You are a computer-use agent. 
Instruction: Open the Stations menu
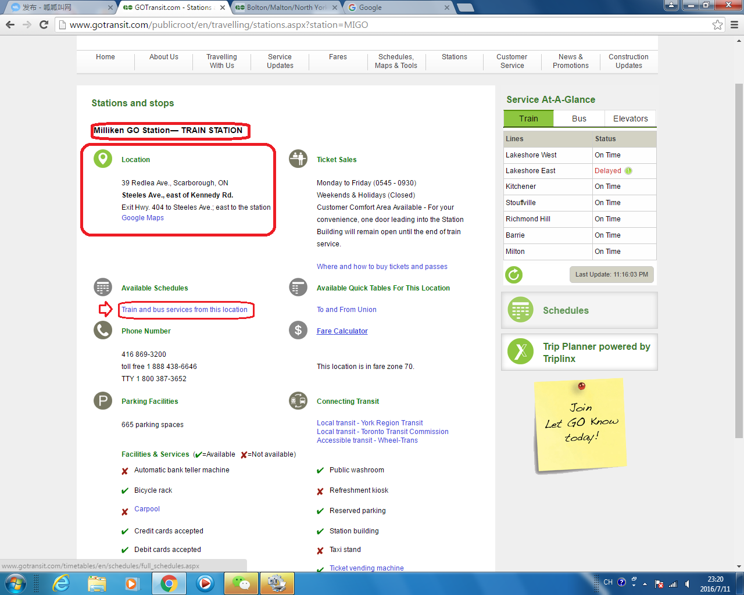point(455,57)
